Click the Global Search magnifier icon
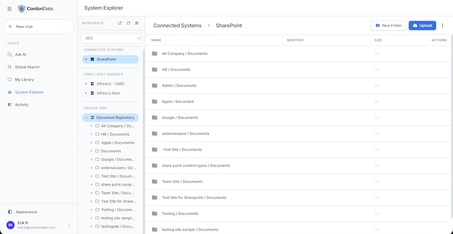The image size is (453, 234). pyautogui.click(x=10, y=67)
